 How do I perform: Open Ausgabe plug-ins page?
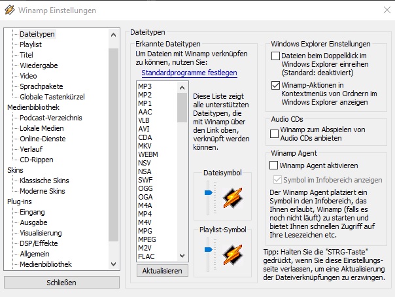tap(33, 222)
